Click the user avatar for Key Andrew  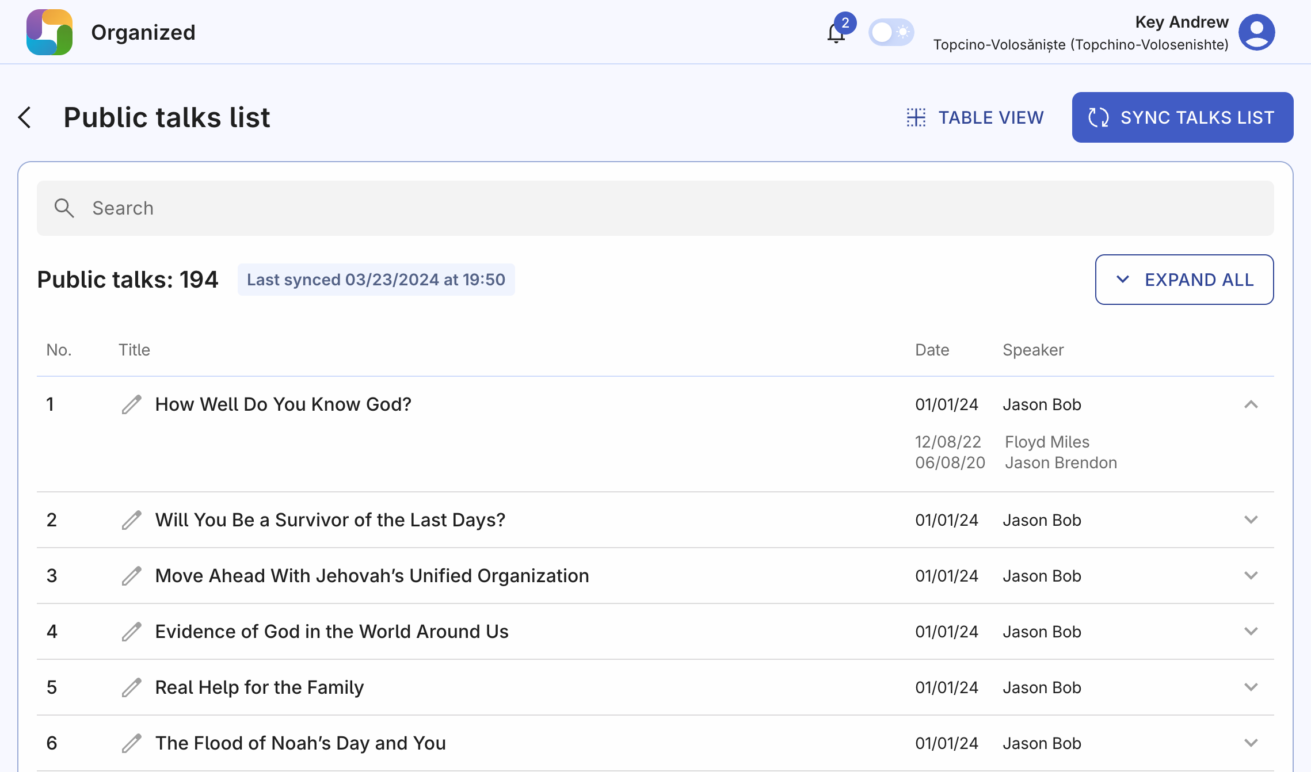point(1256,32)
